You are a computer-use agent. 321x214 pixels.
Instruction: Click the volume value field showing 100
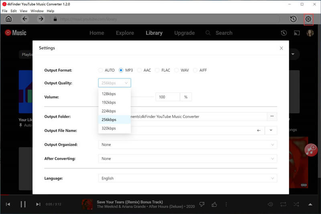[x=167, y=97]
